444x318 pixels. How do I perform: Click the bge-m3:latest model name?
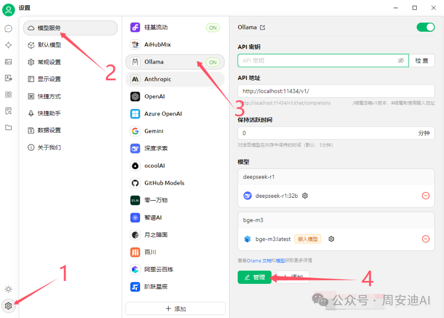(x=273, y=239)
